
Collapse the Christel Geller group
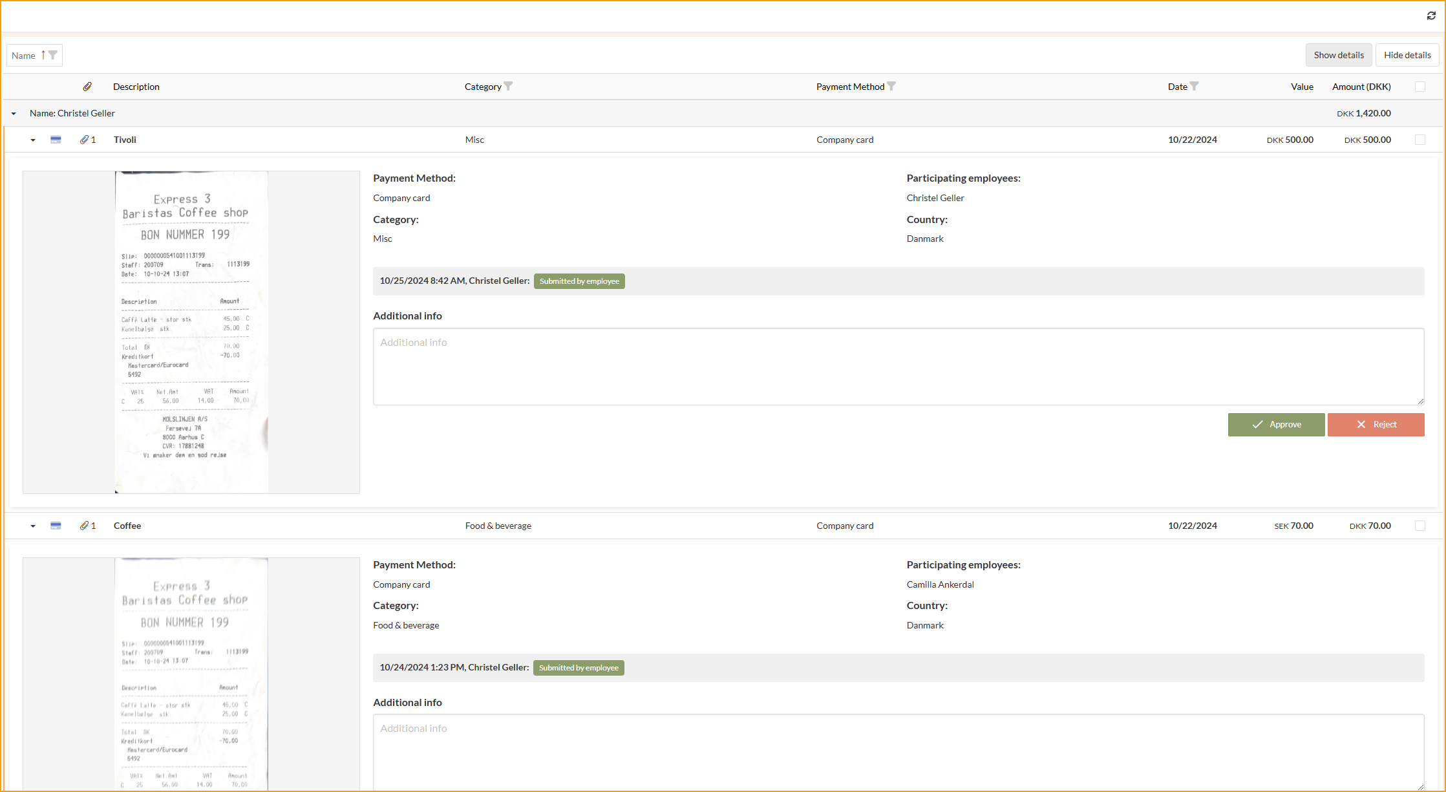(x=14, y=114)
